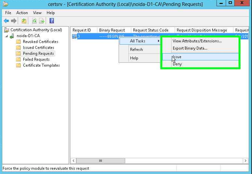Viewport: 252px width, 174px height.
Task: Click the Help question mark toolbar icon
Action: tap(52, 21)
